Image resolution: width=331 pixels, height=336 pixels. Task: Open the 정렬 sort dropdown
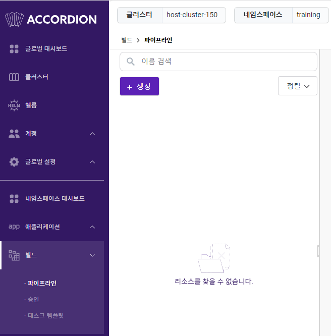[298, 86]
